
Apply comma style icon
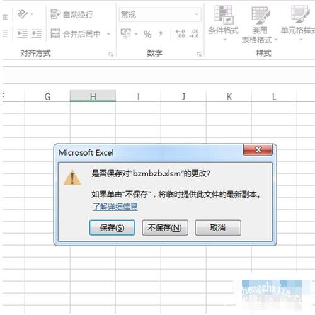pos(161,34)
